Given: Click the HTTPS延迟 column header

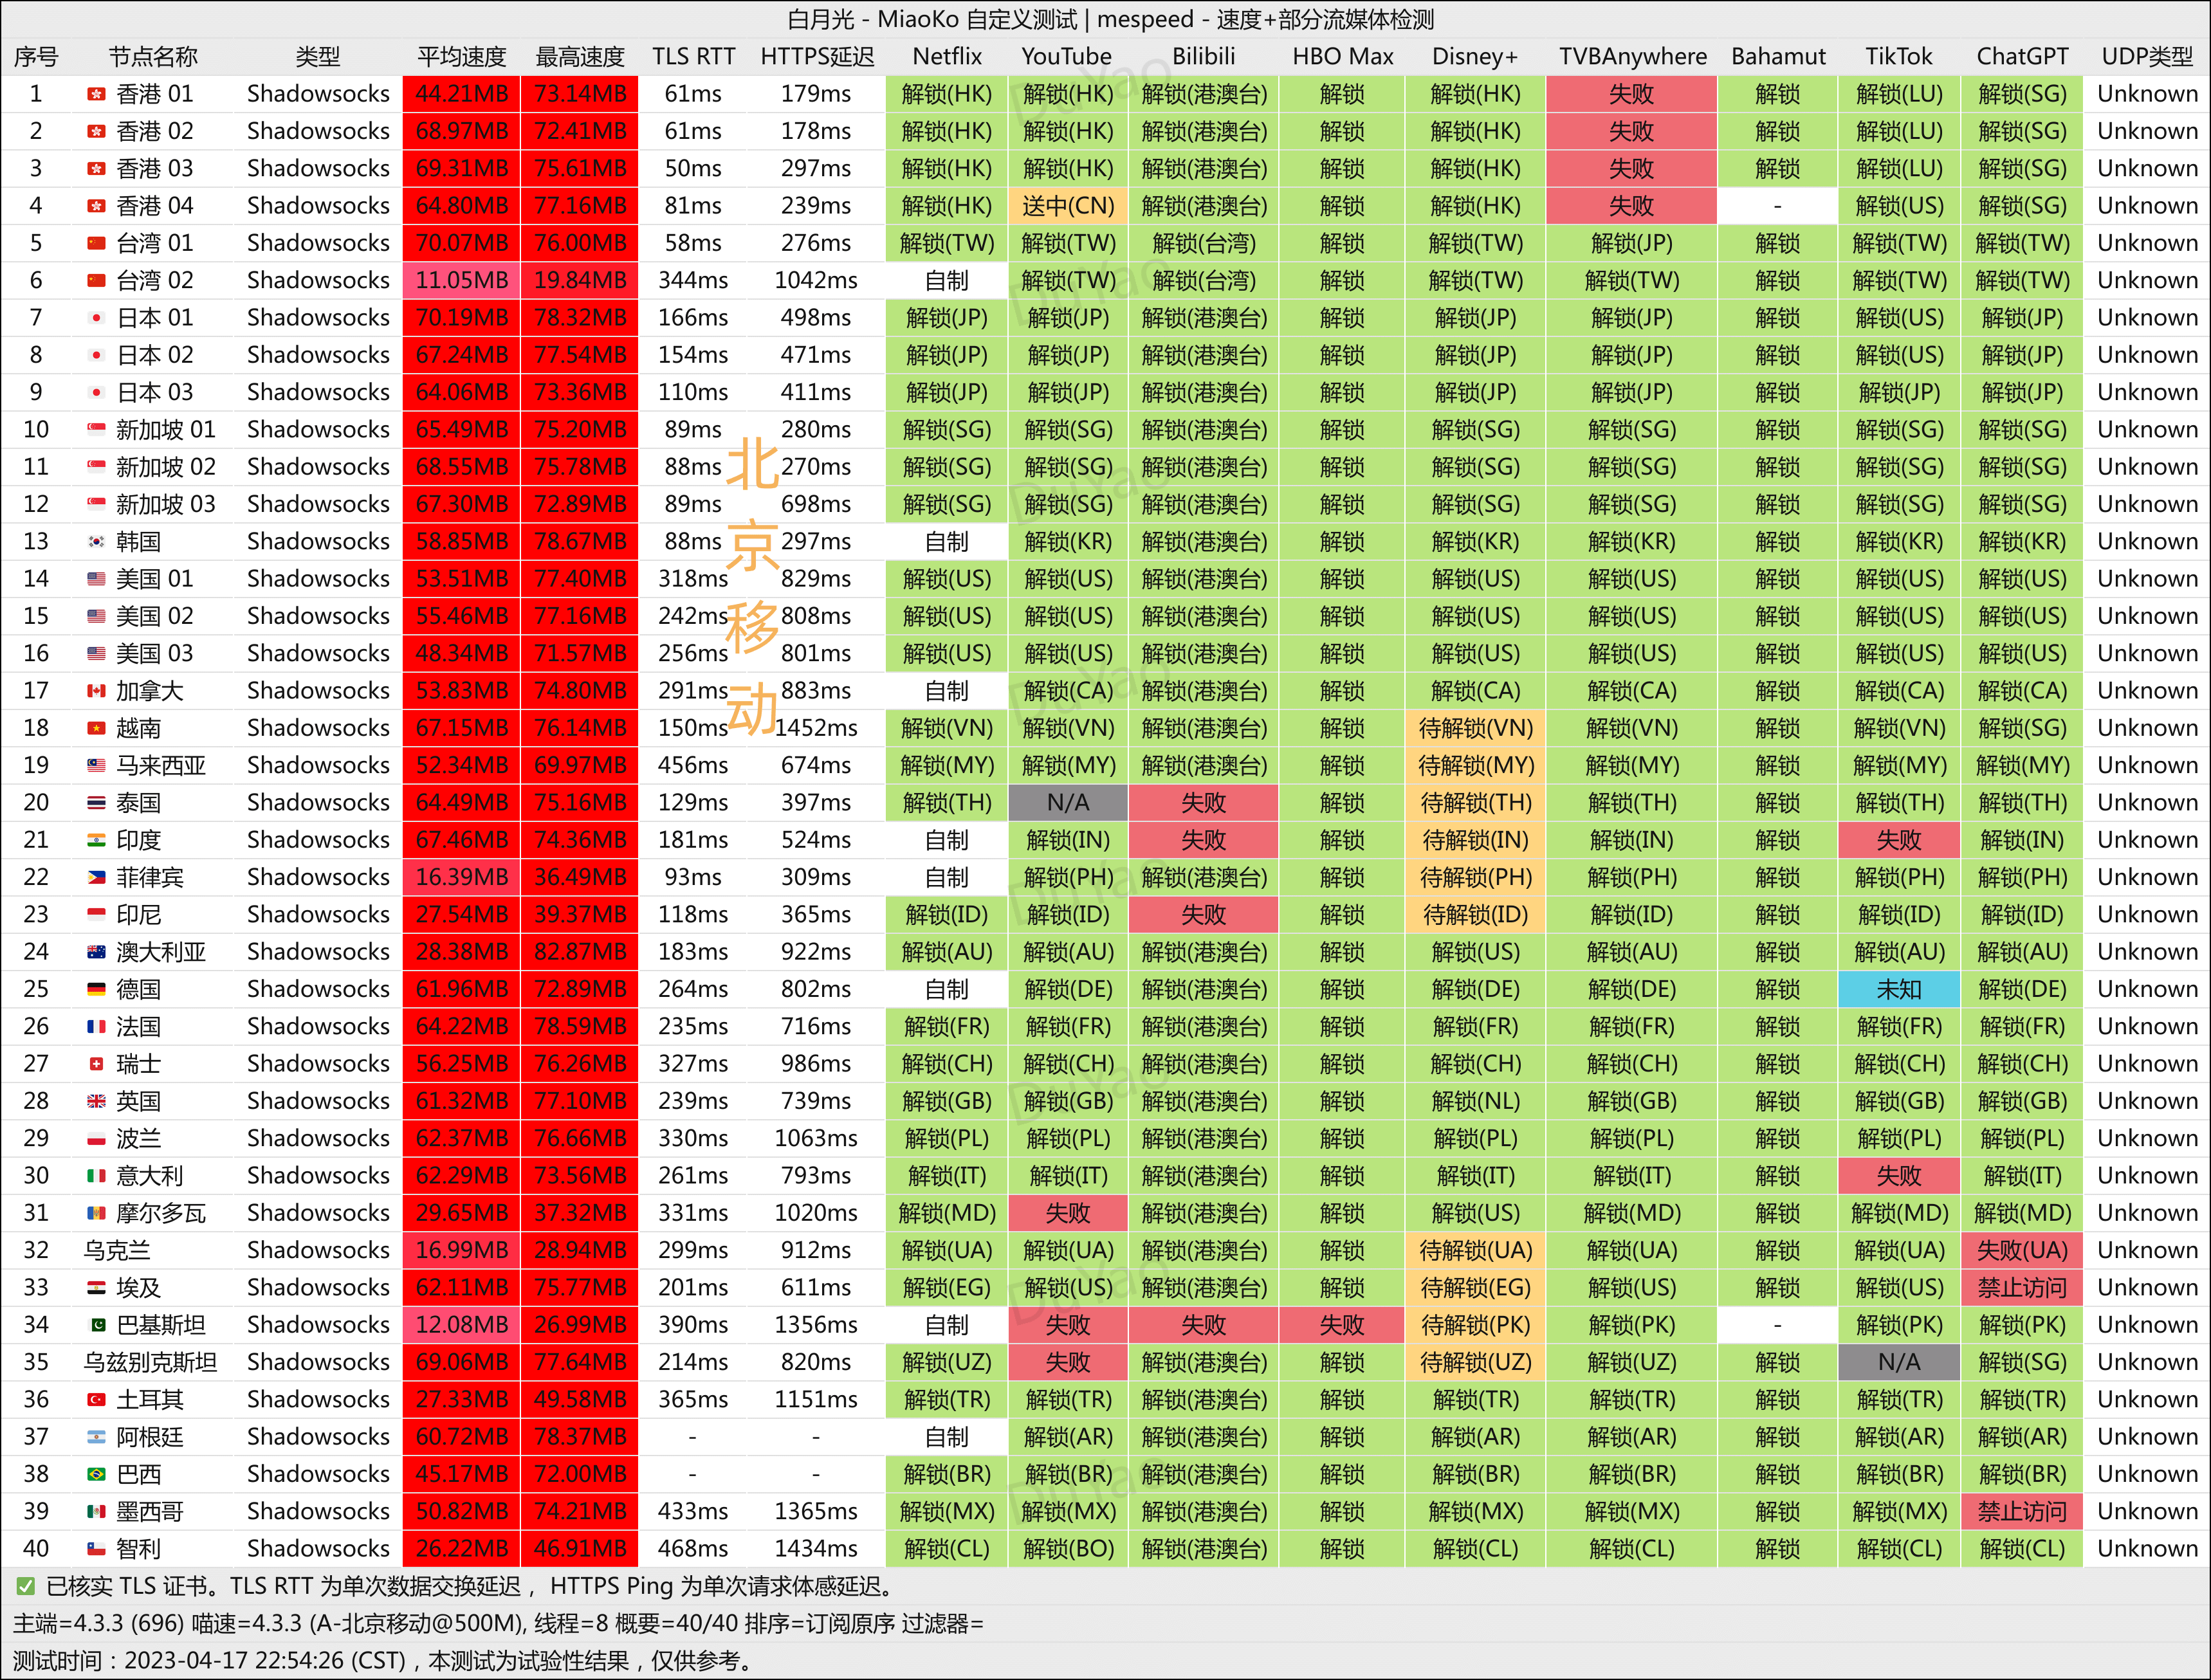Looking at the screenshot, I should (817, 56).
